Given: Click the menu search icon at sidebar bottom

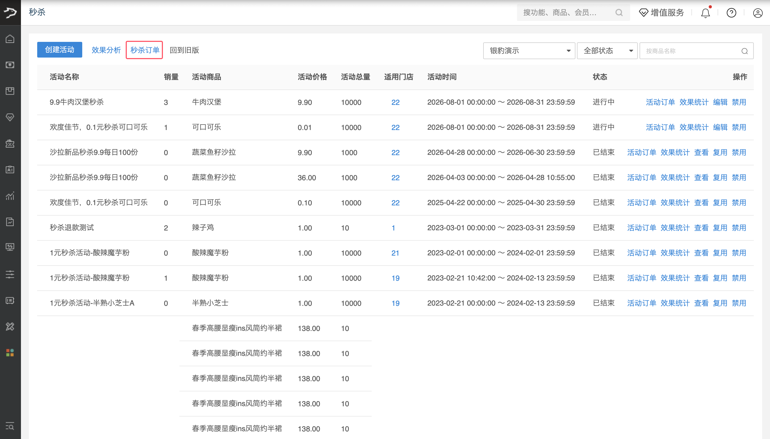Looking at the screenshot, I should [10, 426].
